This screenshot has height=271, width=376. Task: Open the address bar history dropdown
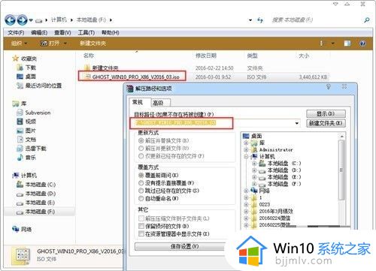pos(250,20)
